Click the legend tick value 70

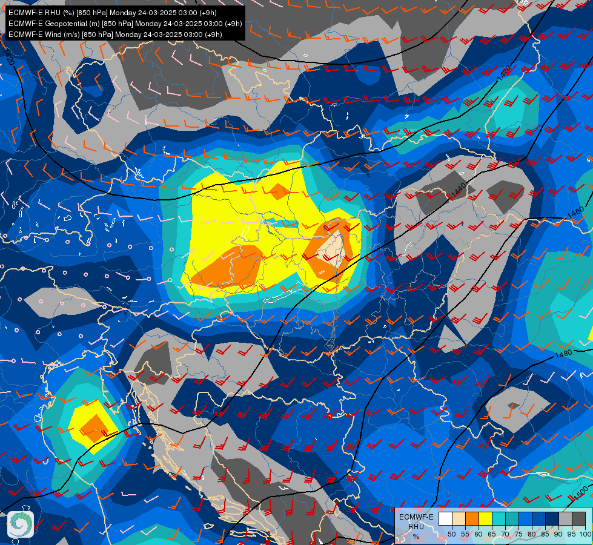coord(505,534)
